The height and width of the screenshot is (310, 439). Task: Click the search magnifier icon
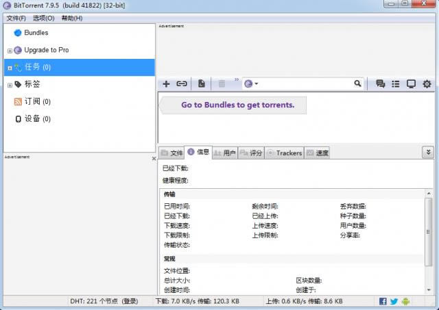pos(357,83)
